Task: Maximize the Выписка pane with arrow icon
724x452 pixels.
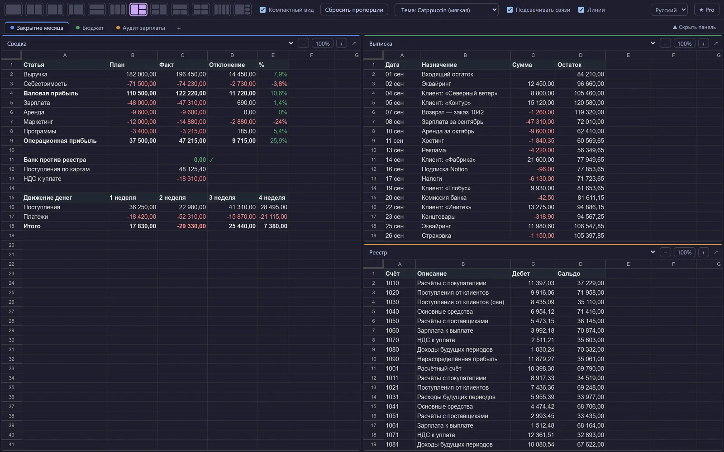Action: tap(716, 43)
